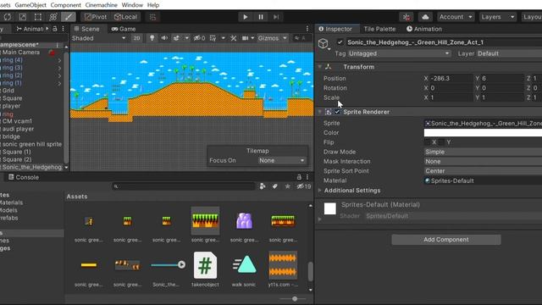Open the search by label tag icon
Image resolution: width=542 pixels, height=305 pixels.
tap(274, 186)
